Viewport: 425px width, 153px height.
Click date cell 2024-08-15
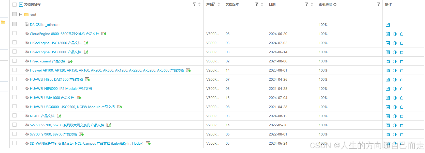[278, 116]
